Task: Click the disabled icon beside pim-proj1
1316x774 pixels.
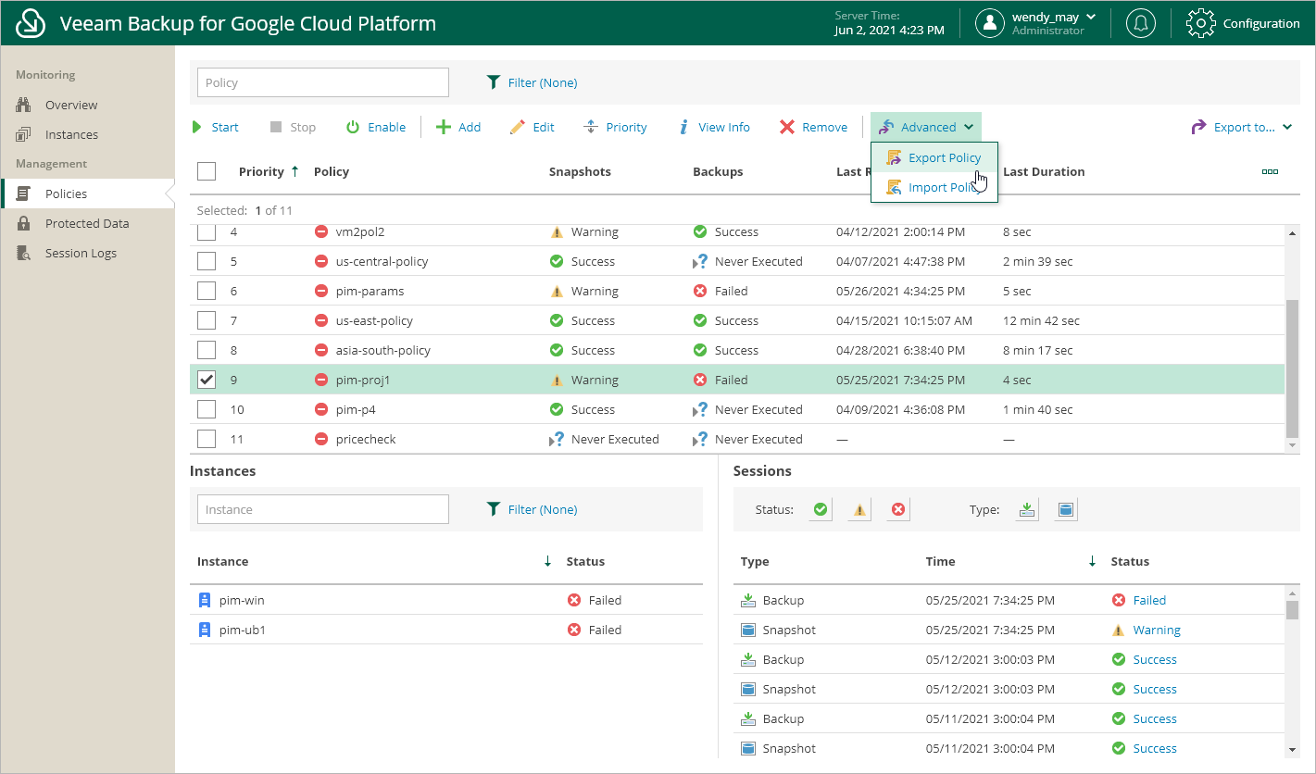Action: (321, 380)
